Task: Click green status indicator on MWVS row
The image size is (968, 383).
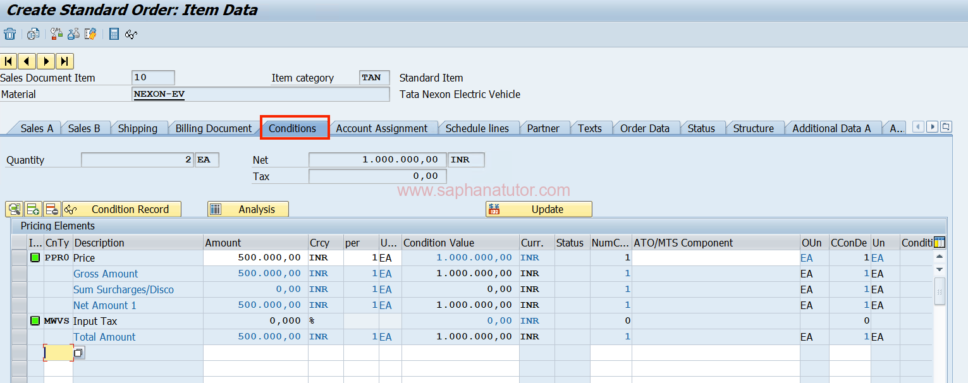Action: [35, 321]
